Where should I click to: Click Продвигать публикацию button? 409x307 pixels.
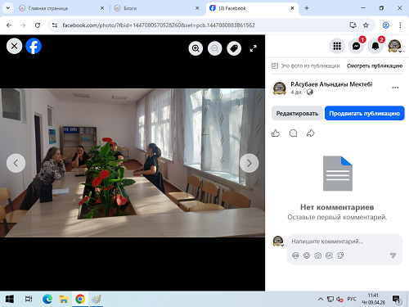point(365,113)
